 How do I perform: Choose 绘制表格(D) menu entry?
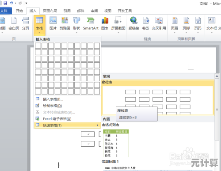[67, 106]
